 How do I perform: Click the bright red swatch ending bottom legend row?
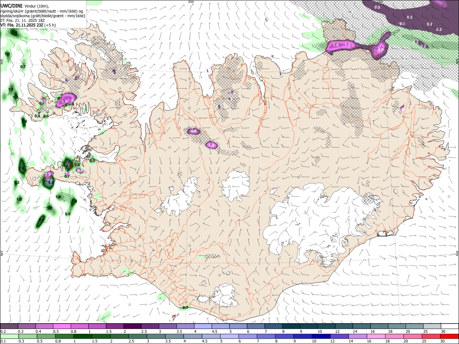[449, 336]
